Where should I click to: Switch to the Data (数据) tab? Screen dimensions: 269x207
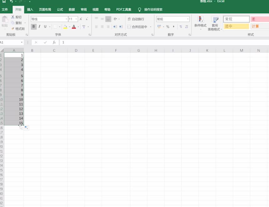72,10
